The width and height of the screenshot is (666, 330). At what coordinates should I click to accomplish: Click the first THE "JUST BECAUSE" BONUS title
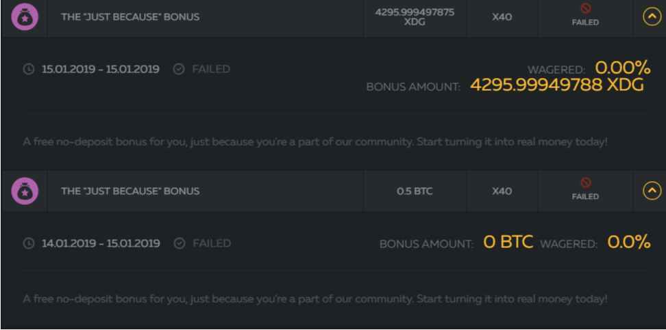click(x=130, y=17)
